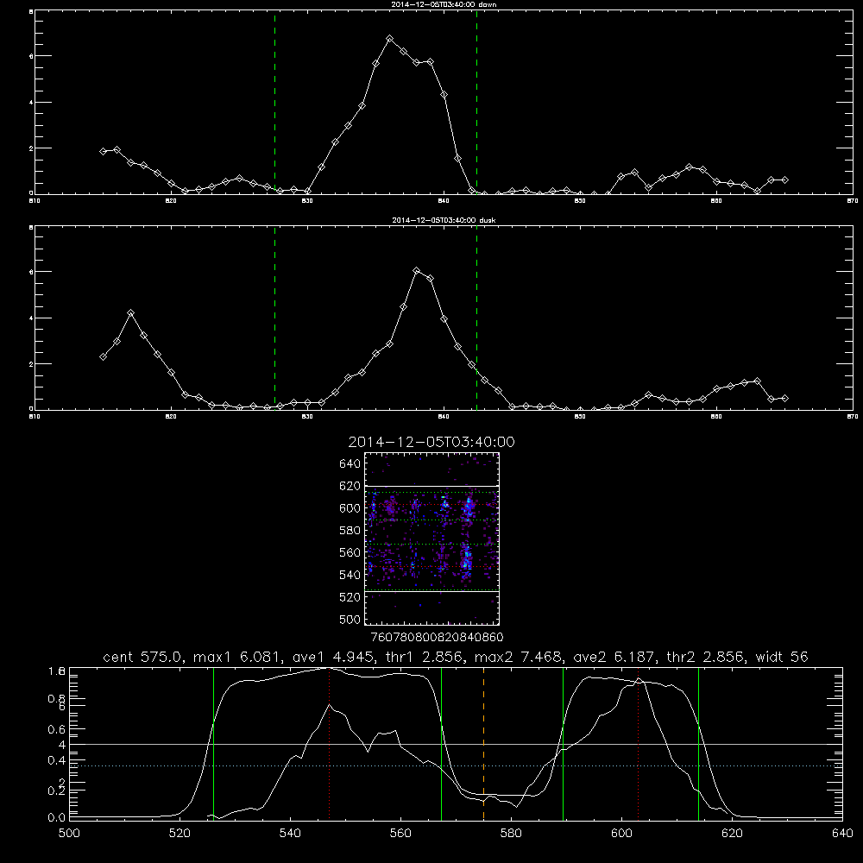
Task: Click the orange dashed center line in the bottom plot
Action: pyautogui.click(x=484, y=744)
